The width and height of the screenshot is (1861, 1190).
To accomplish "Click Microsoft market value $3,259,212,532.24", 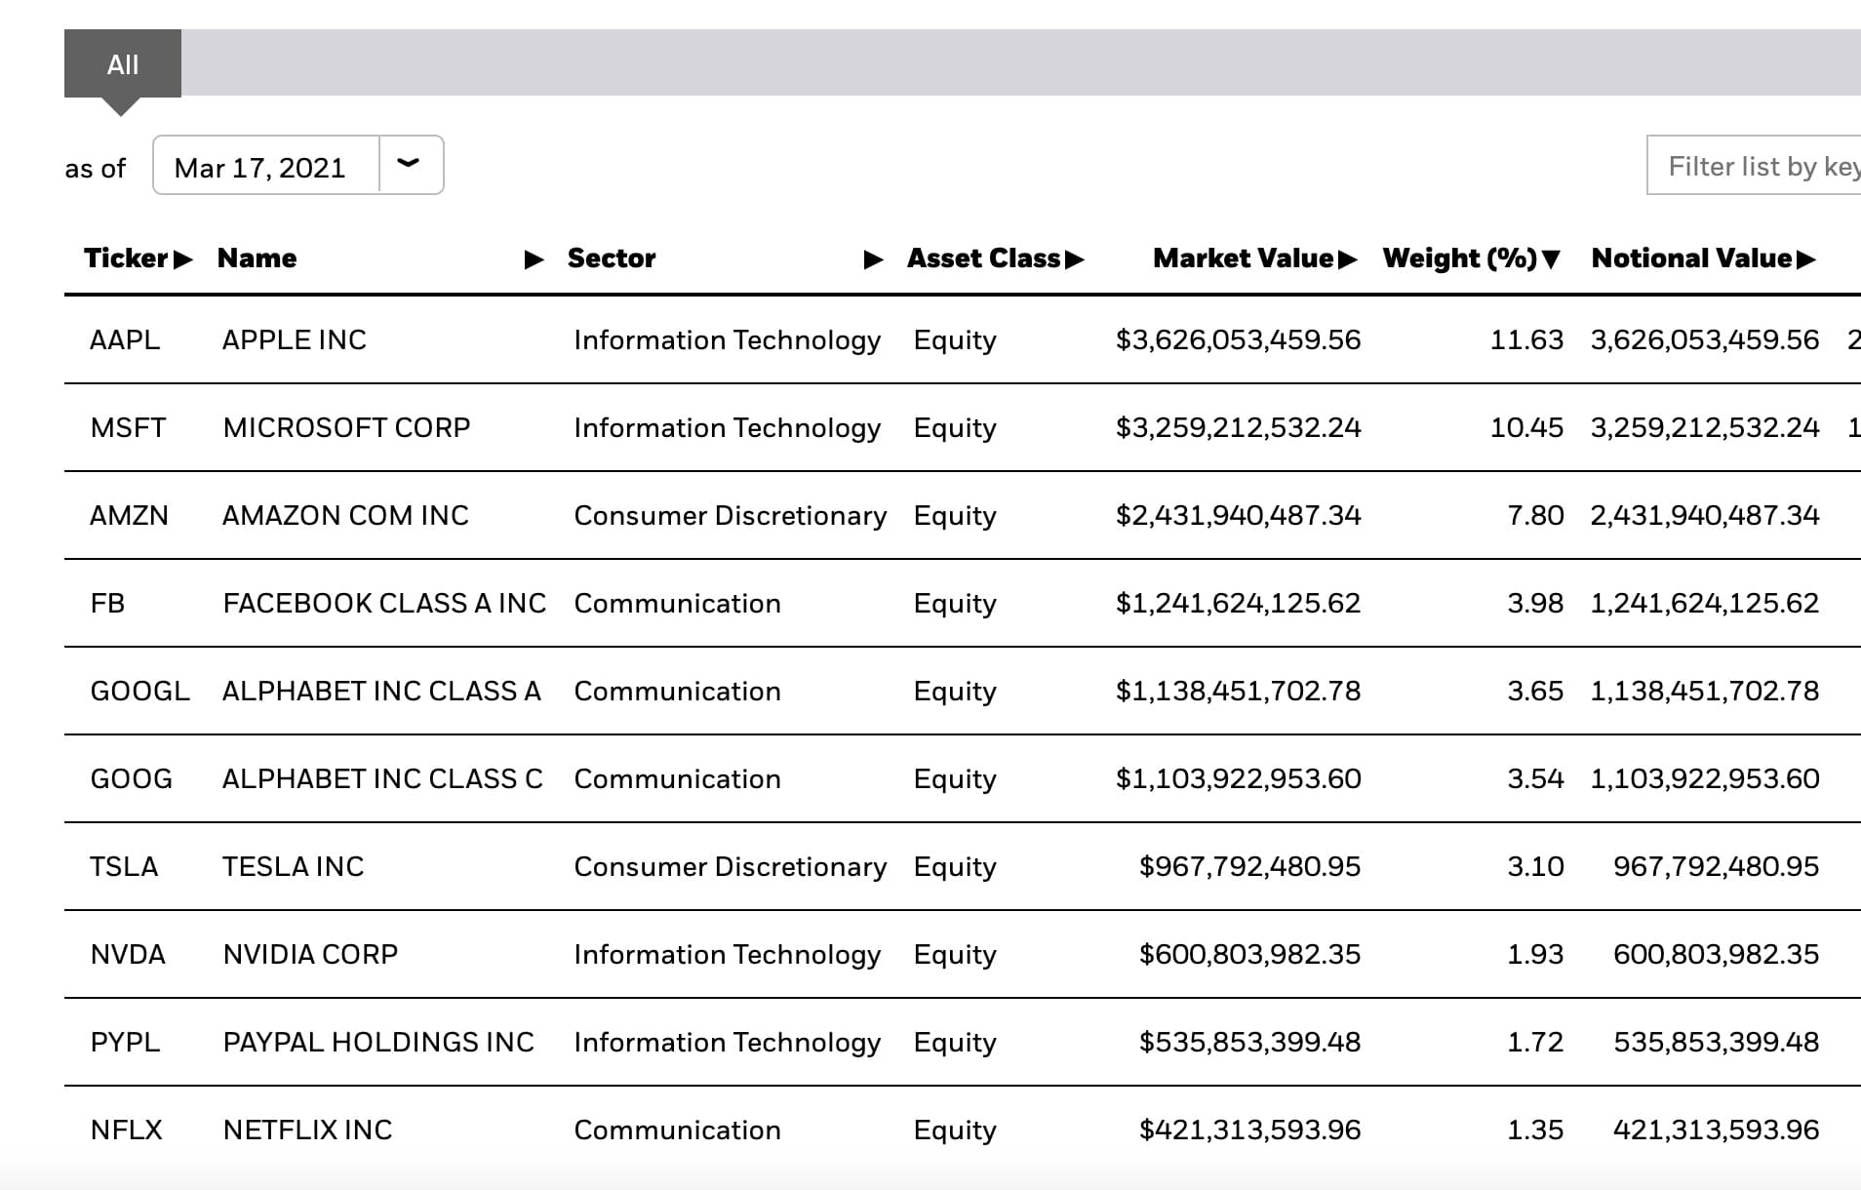I will [x=1238, y=428].
